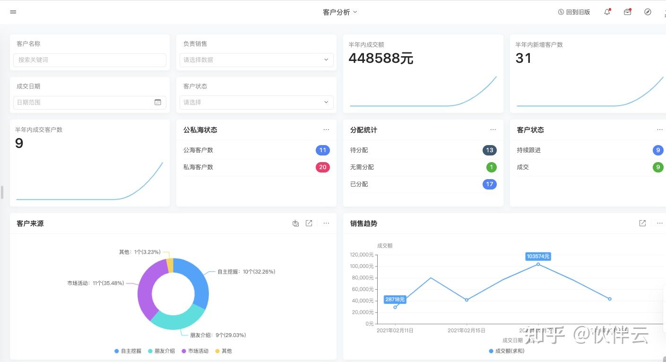Open the 客户状态 filter dropdown
Screen dimensions: 666x362
coord(257,103)
